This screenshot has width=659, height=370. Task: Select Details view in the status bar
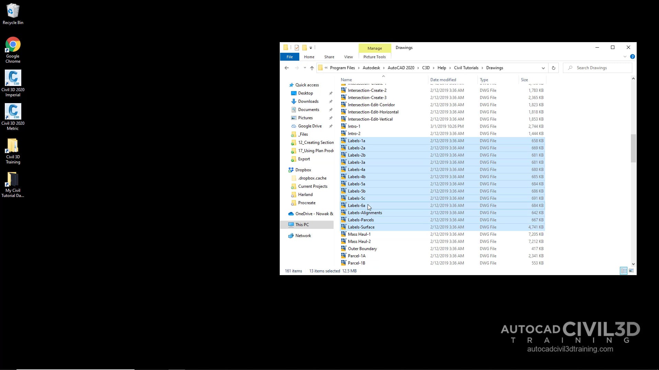623,271
